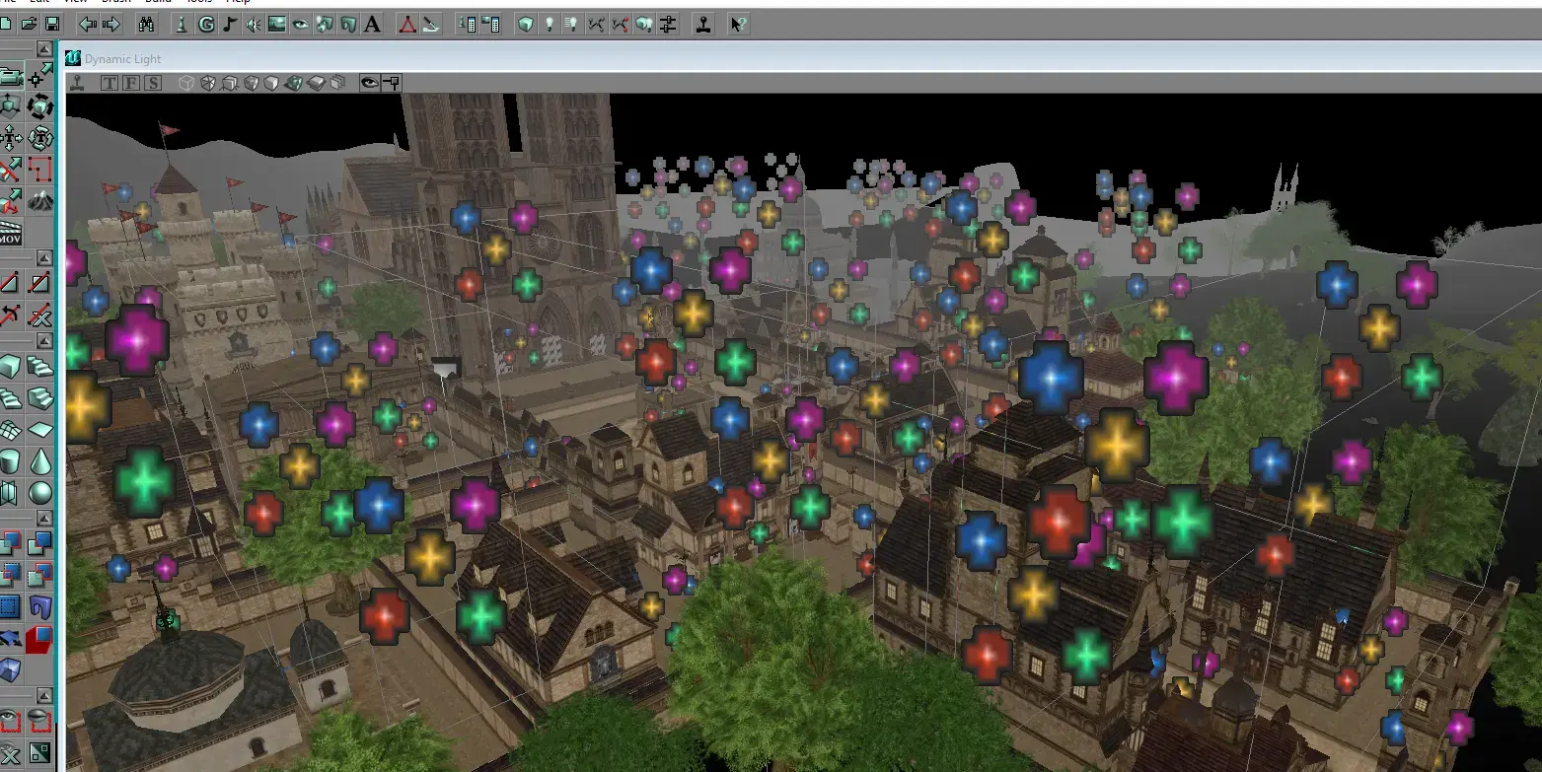Switch viewport to Side view (S)
The width and height of the screenshot is (1542, 772).
(x=153, y=83)
